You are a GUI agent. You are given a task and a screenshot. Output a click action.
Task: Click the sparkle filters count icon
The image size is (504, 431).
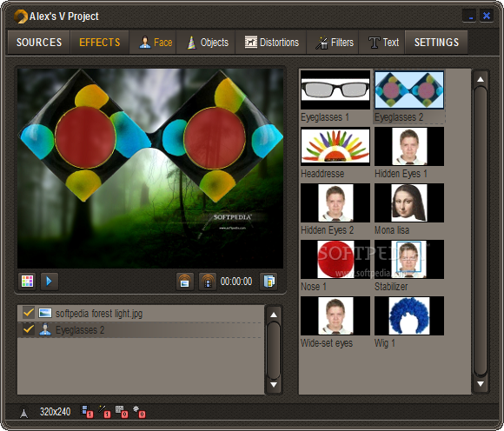pyautogui.click(x=139, y=412)
